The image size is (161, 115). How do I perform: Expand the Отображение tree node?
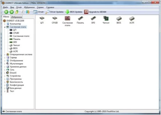point(5,61)
